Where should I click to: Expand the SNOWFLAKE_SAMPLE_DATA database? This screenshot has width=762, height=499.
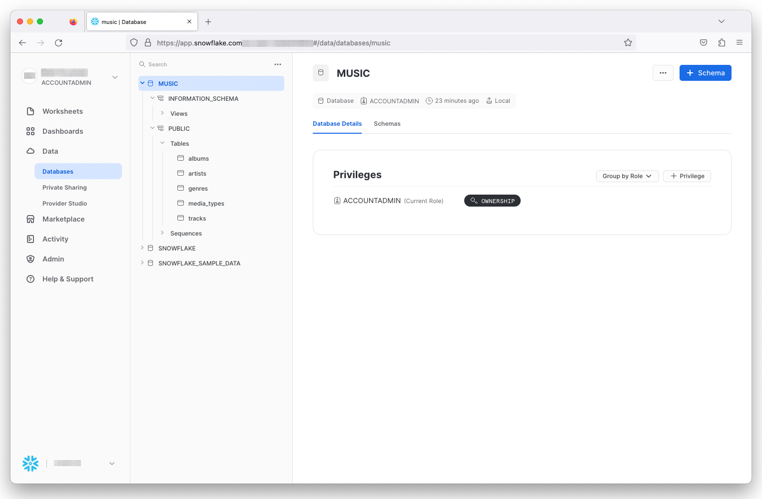click(x=142, y=262)
